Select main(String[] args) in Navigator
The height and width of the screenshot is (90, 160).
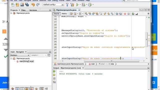(x=26, y=61)
